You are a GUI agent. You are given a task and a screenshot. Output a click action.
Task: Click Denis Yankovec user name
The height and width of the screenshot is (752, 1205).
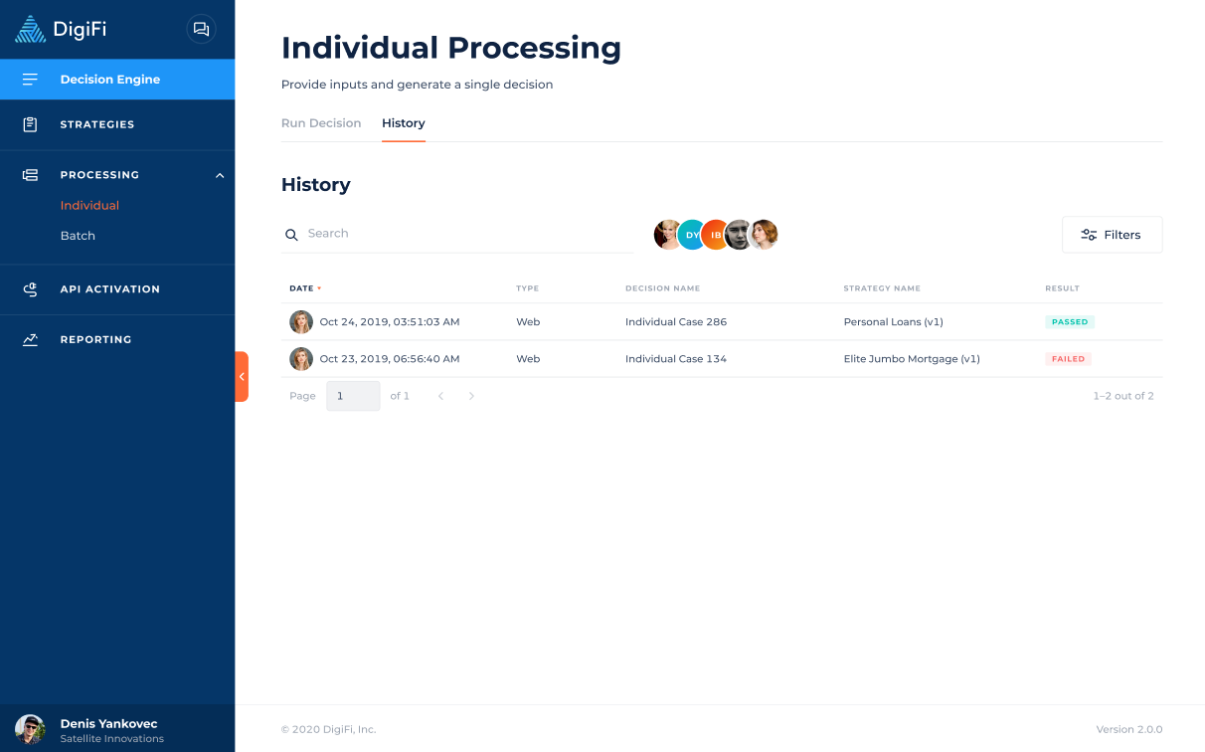pos(108,723)
